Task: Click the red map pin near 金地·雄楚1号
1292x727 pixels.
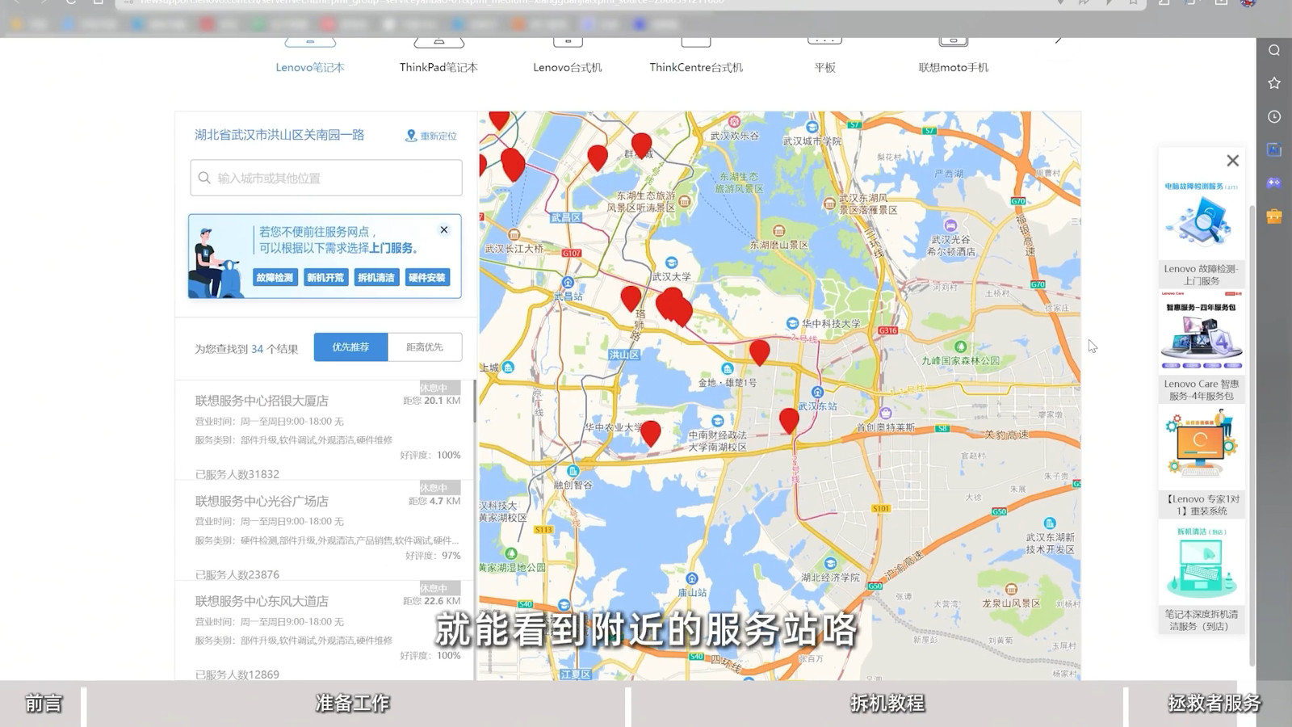Action: pyautogui.click(x=759, y=352)
